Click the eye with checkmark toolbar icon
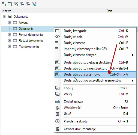Screen dimensions: 138x135 (34, 4)
